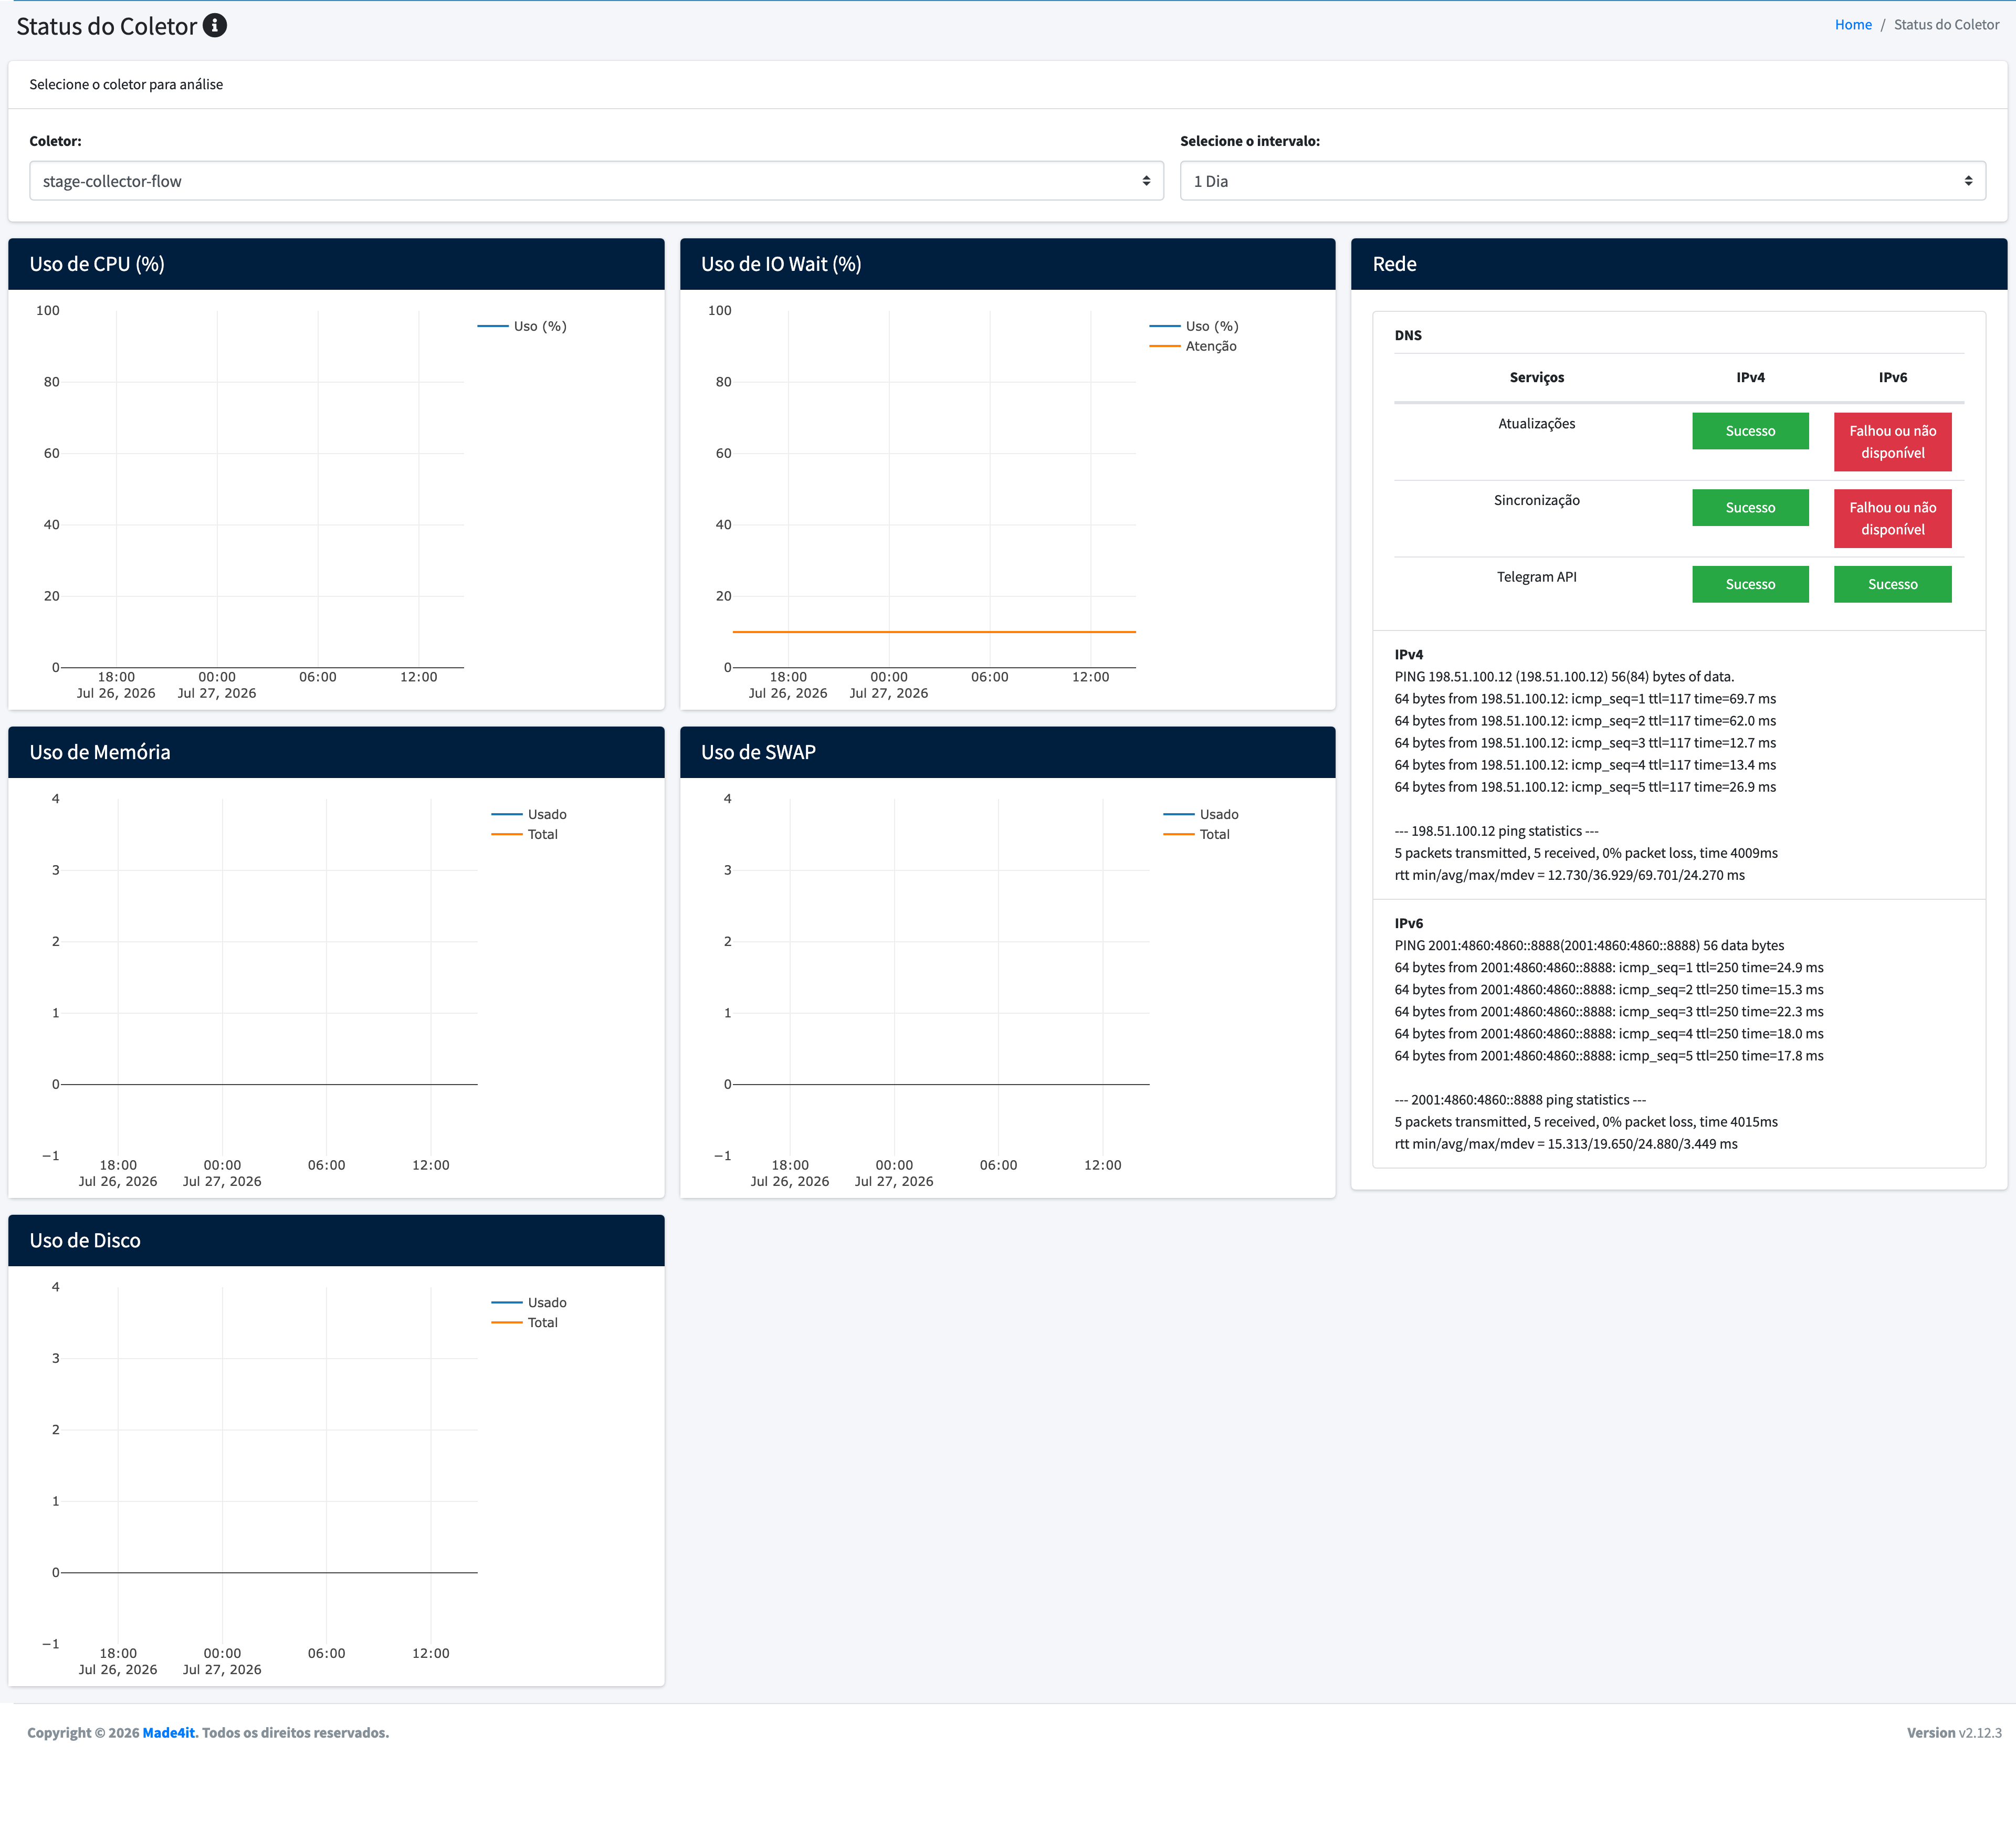Click Atualizações IPv4 Sucesso status badge
Viewport: 2016px width, 1829px height.
coord(1750,431)
